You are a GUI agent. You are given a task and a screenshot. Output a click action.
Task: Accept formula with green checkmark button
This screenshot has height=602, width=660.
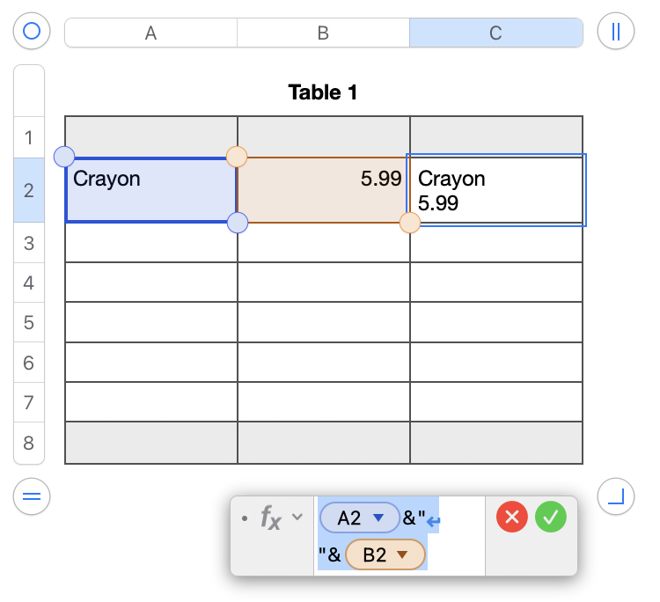[551, 517]
